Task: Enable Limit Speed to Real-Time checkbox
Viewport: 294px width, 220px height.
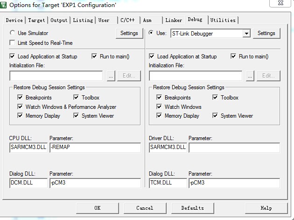Action: click(13, 43)
